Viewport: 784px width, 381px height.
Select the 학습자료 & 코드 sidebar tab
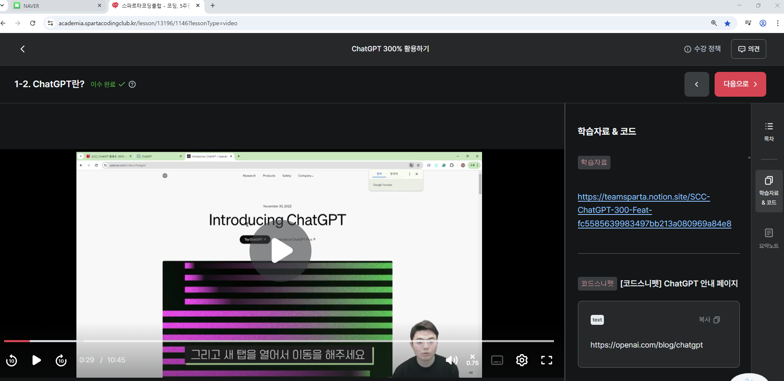pyautogui.click(x=769, y=191)
